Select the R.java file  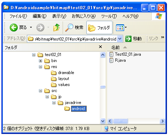pyautogui.click(x=120, y=60)
